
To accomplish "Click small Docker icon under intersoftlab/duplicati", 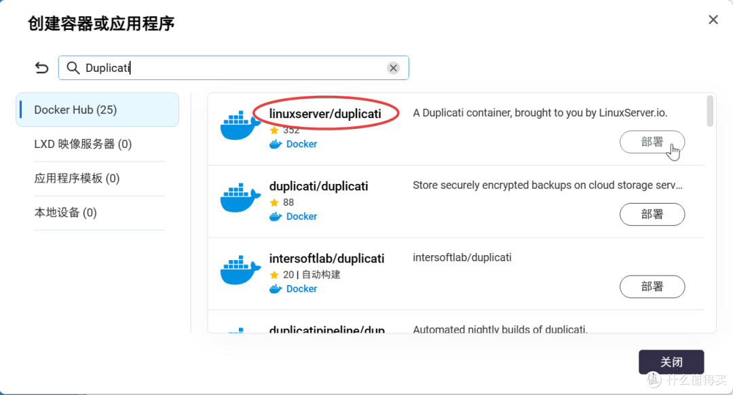I will [x=276, y=289].
